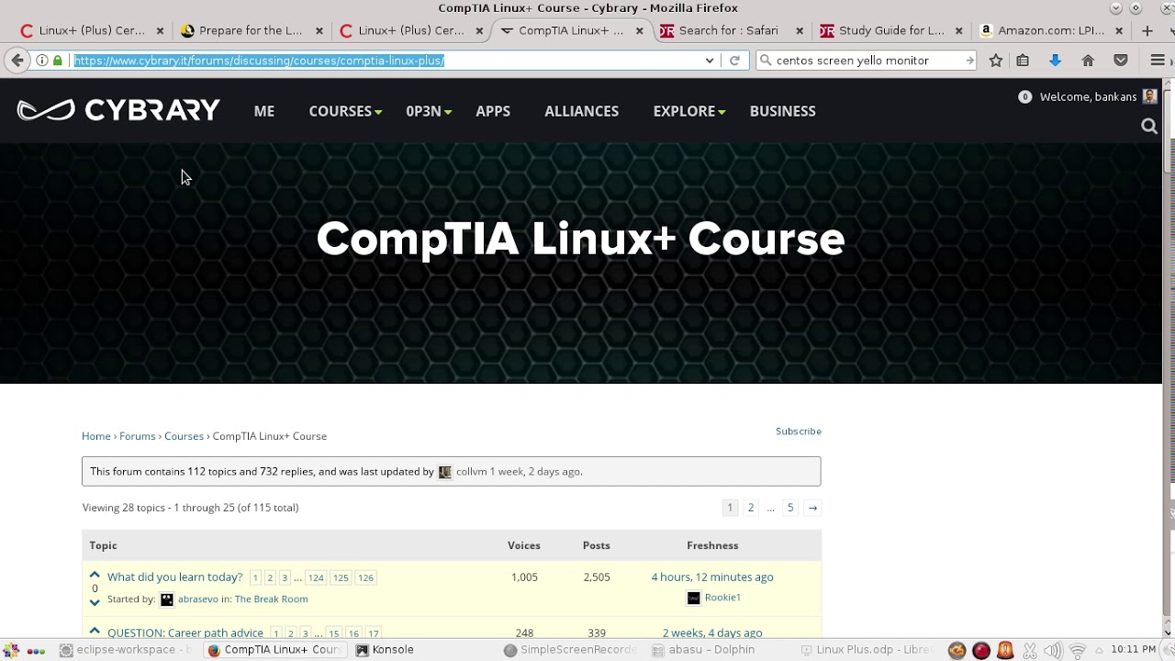This screenshot has height=661, width=1175.
Task: Expand the 0P3N dropdown menu
Action: pos(429,111)
